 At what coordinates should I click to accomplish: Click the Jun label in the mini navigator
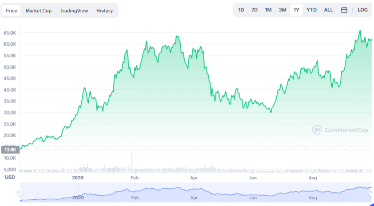[x=253, y=197]
